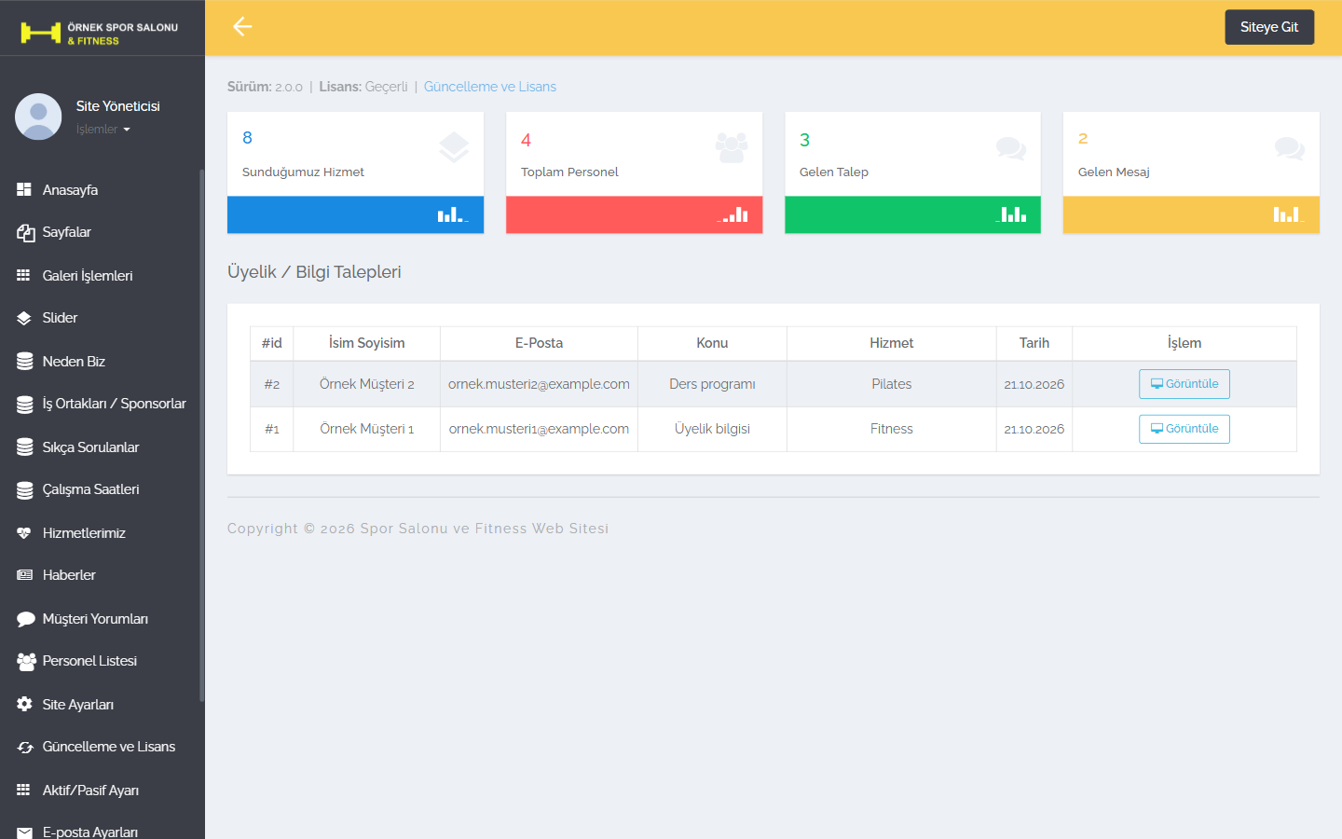This screenshot has width=1342, height=839.
Task: Click the Sayfalar pages icon
Action: 25,232
